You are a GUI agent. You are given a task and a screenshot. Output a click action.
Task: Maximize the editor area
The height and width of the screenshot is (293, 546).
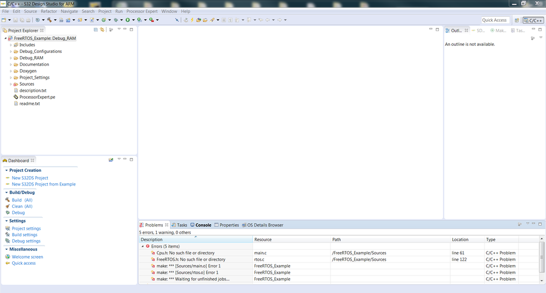pos(437,29)
